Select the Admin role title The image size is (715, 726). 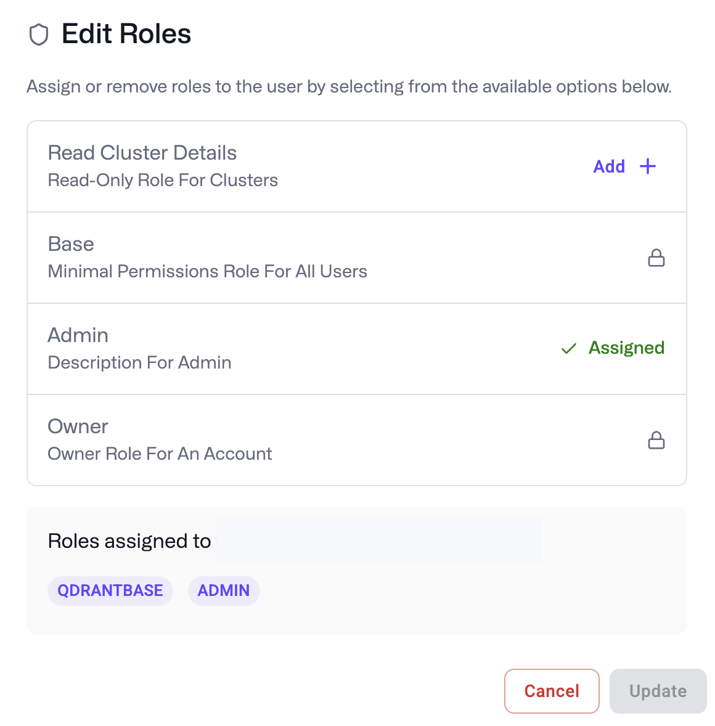[x=78, y=335]
